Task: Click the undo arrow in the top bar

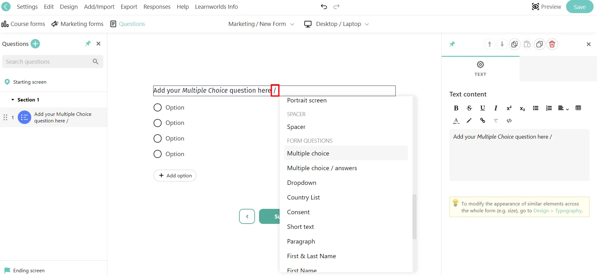Action: pyautogui.click(x=324, y=7)
